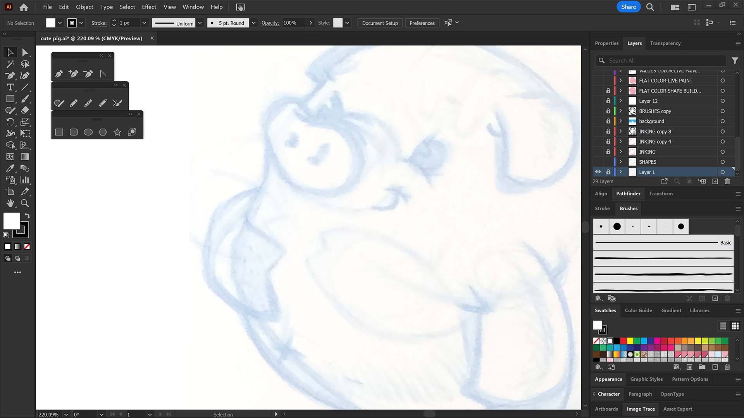Select the Line Segment tool
Screen dimensions: 744x418
[x=25, y=87]
